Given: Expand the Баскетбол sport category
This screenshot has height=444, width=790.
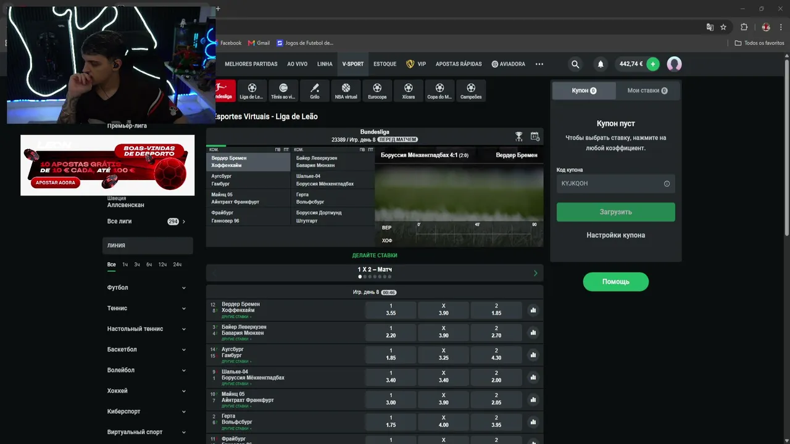Looking at the screenshot, I should [147, 350].
